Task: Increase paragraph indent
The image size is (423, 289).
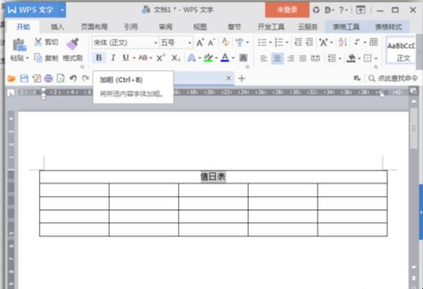Action: click(310, 42)
